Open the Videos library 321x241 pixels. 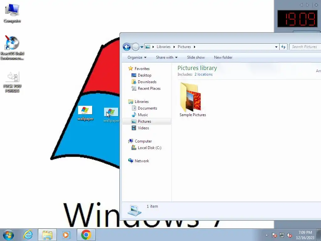coord(143,128)
